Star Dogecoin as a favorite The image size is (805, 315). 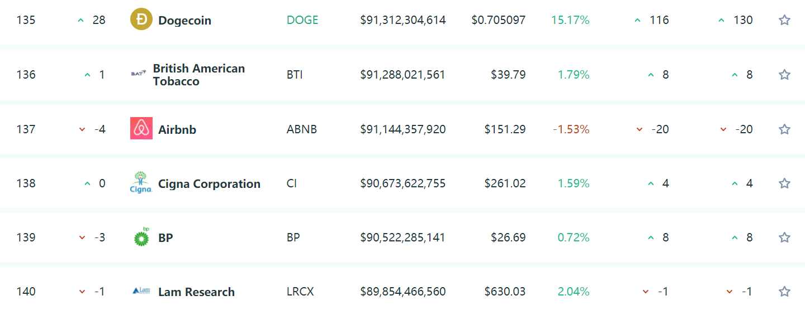pyautogui.click(x=784, y=20)
